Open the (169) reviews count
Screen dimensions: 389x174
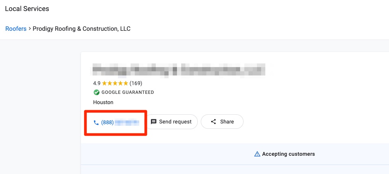(x=136, y=83)
